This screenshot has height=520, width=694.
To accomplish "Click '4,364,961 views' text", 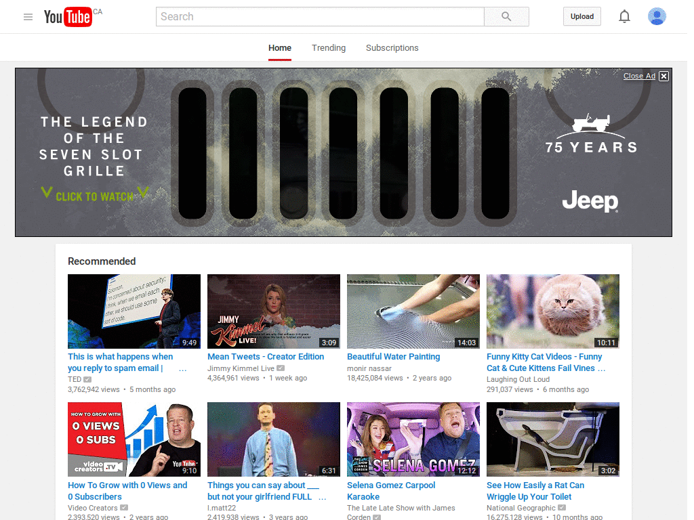I will (233, 378).
